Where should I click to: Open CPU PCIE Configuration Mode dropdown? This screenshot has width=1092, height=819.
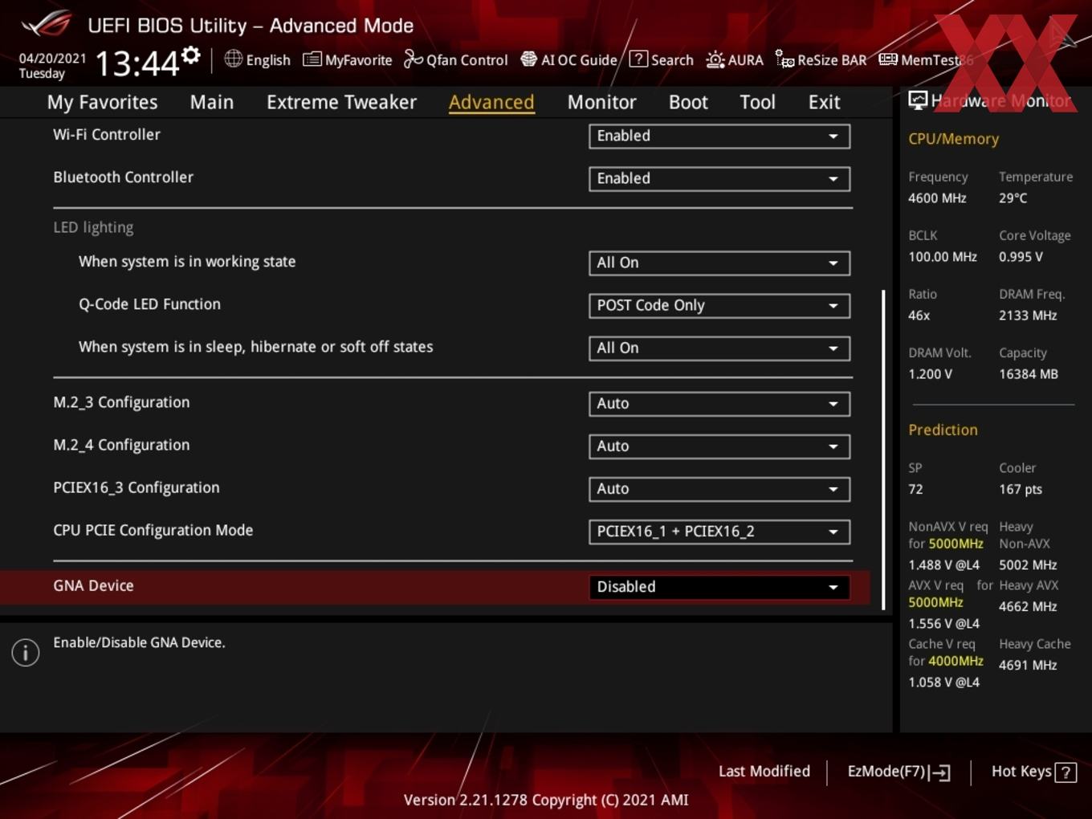coord(719,531)
